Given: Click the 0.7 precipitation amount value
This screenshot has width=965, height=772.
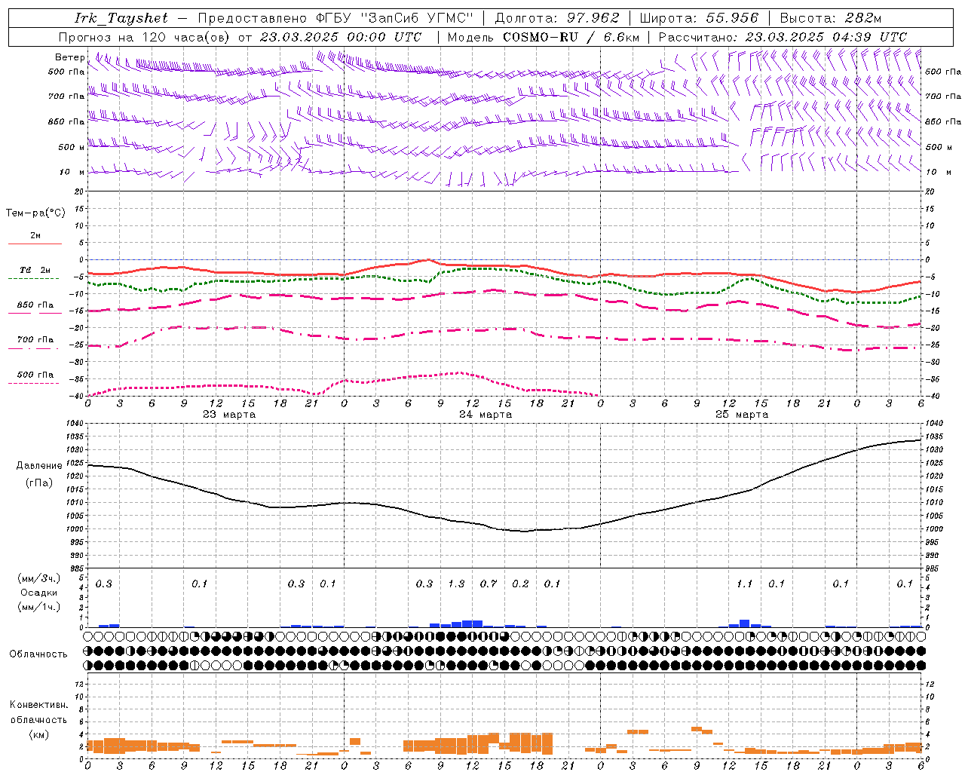Looking at the screenshot, I should click(x=489, y=584).
